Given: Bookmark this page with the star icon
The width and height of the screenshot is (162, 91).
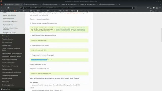Looking at the screenshot, I should coord(135,8).
